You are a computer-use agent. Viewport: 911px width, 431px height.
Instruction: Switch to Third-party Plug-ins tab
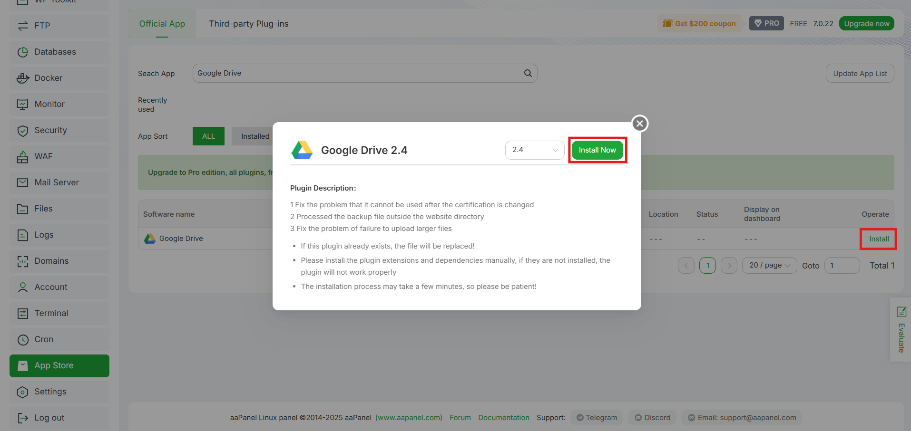tap(248, 23)
